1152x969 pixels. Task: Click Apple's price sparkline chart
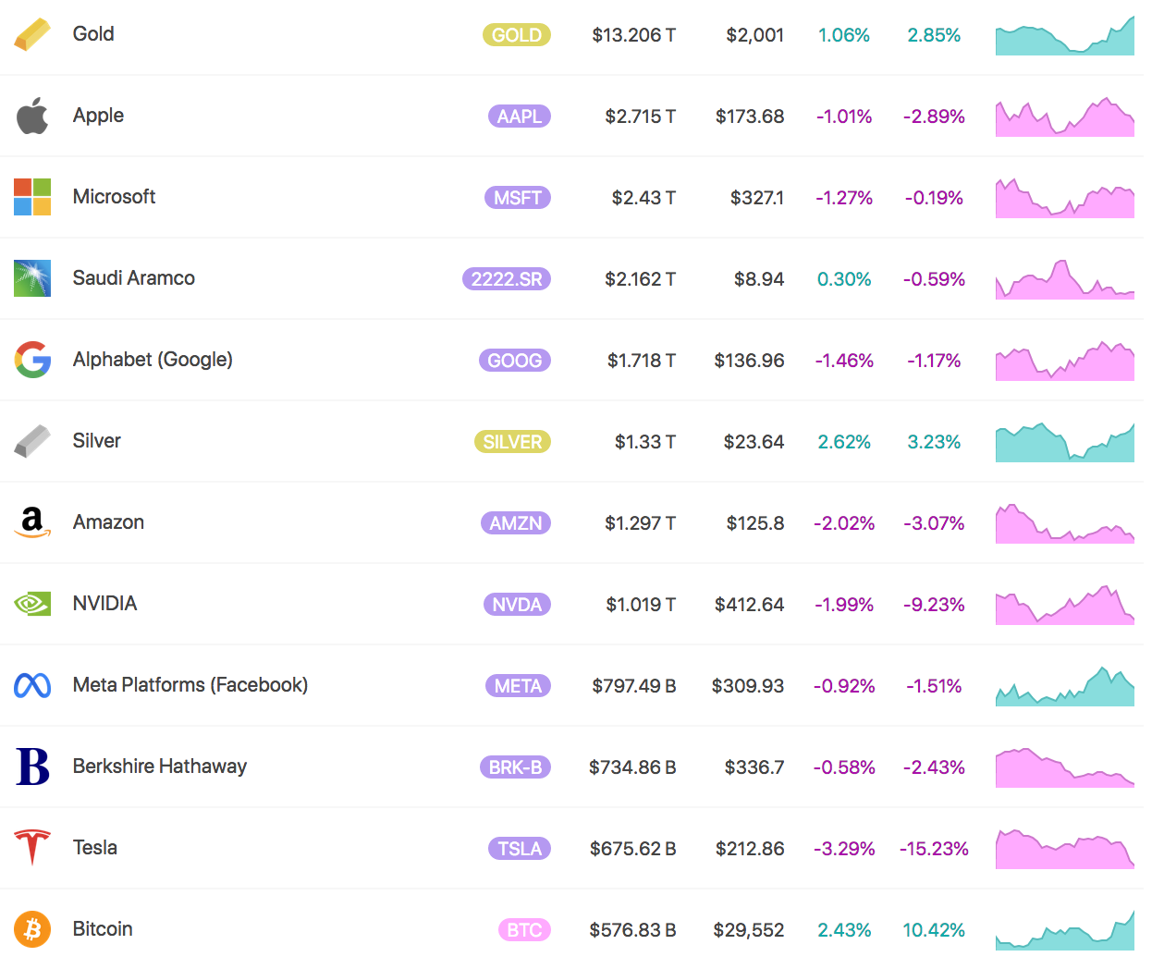point(1065,117)
